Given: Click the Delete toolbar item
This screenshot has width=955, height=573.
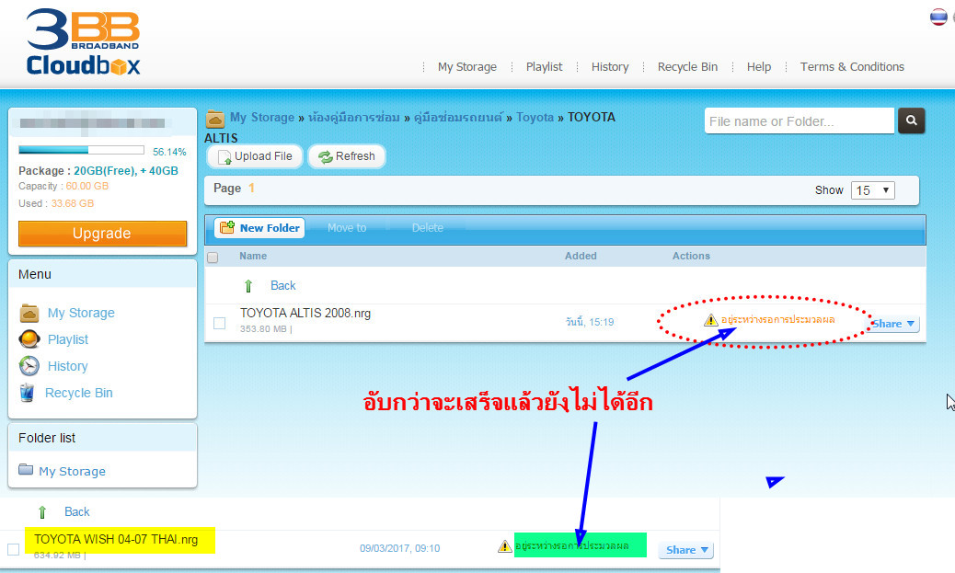Looking at the screenshot, I should 428,228.
